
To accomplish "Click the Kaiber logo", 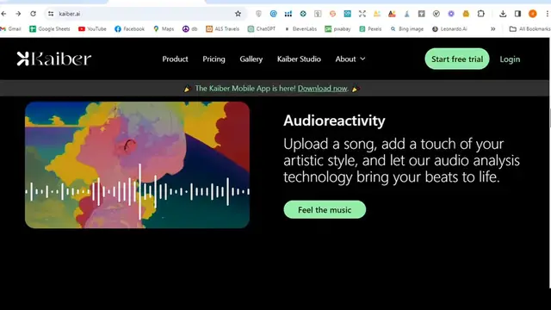I will [54, 59].
